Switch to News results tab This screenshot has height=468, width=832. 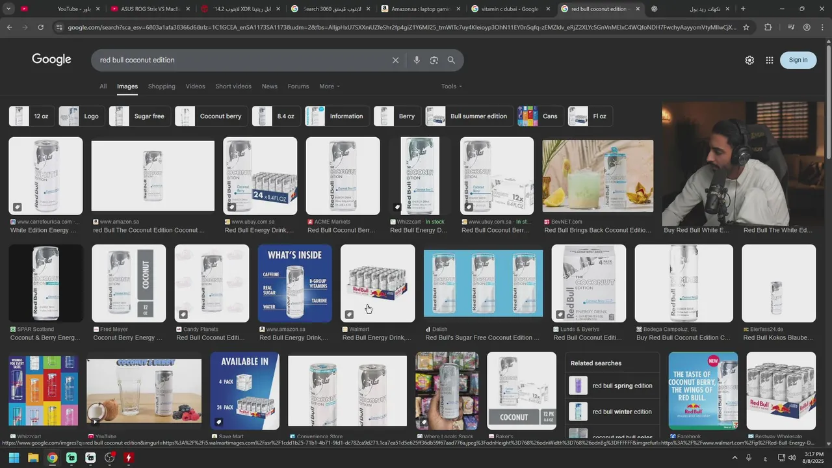[269, 86]
